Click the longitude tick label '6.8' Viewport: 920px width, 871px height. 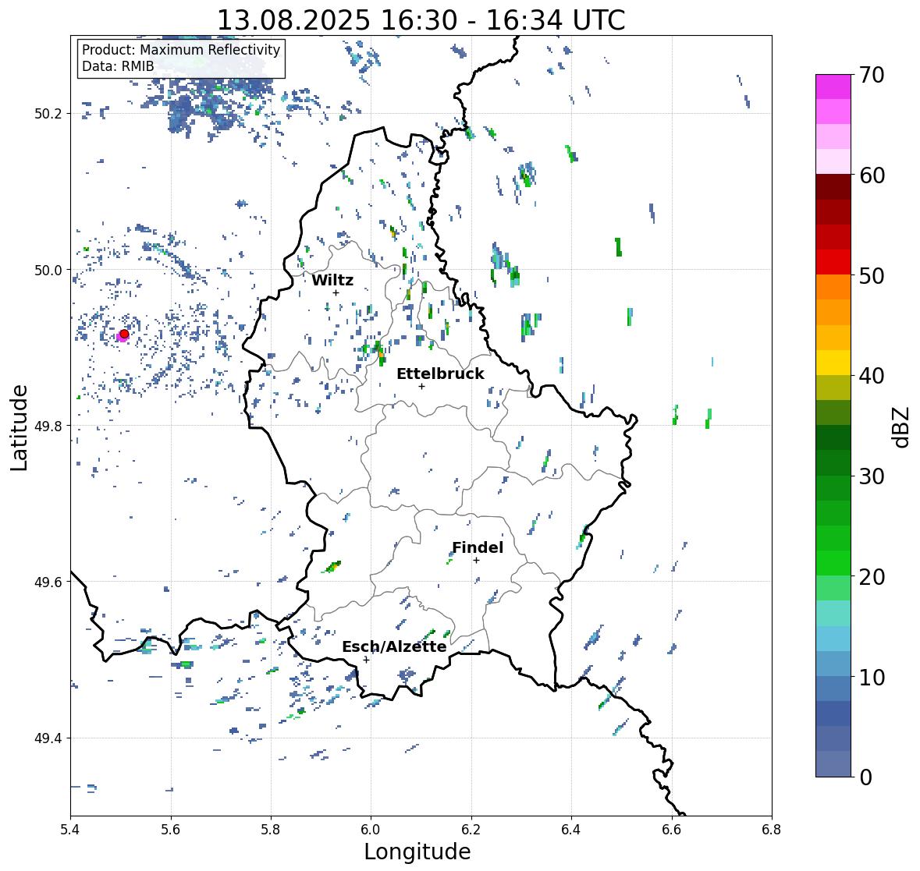point(772,830)
